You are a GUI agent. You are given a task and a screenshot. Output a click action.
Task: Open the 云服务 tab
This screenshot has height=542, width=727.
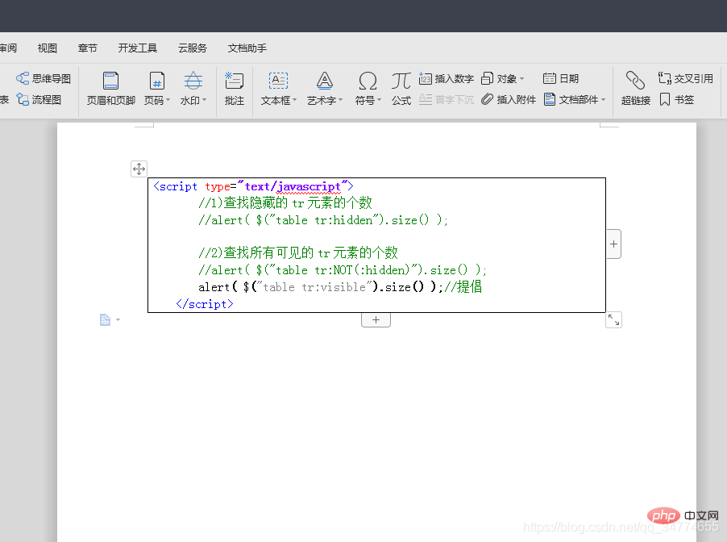[192, 48]
